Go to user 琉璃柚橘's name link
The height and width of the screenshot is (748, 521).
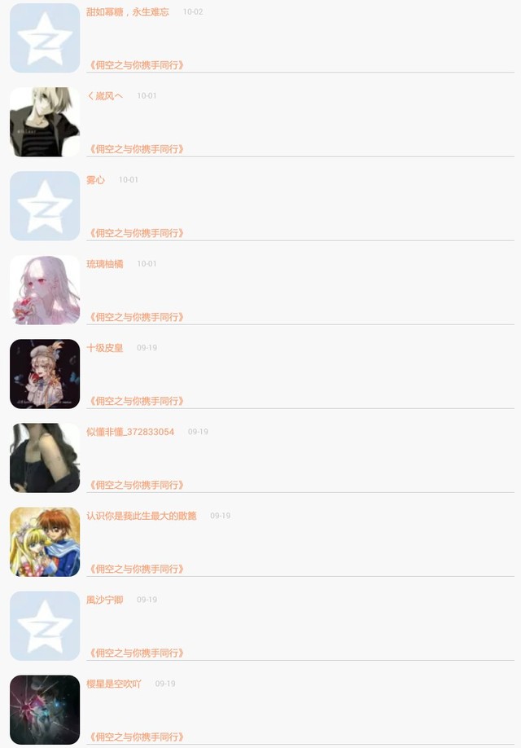coord(104,264)
